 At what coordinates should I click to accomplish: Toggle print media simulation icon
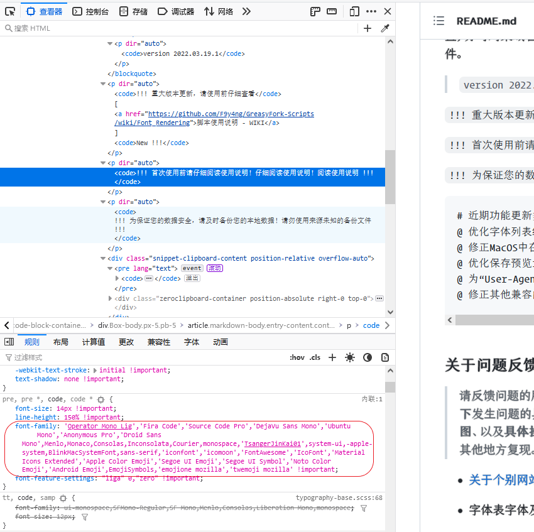click(384, 357)
